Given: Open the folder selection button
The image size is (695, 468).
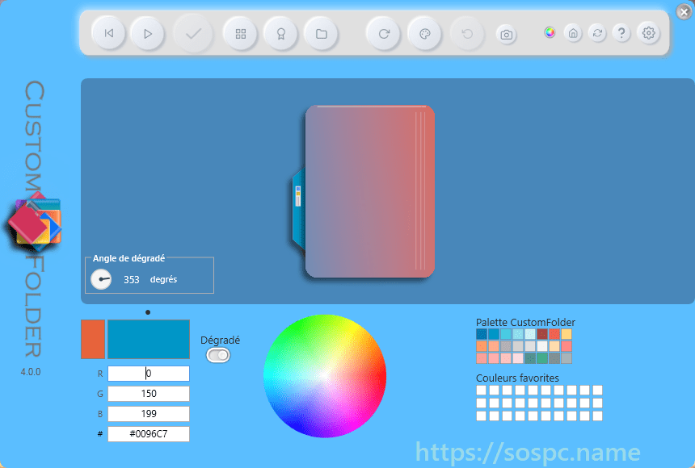Looking at the screenshot, I should pos(322,34).
